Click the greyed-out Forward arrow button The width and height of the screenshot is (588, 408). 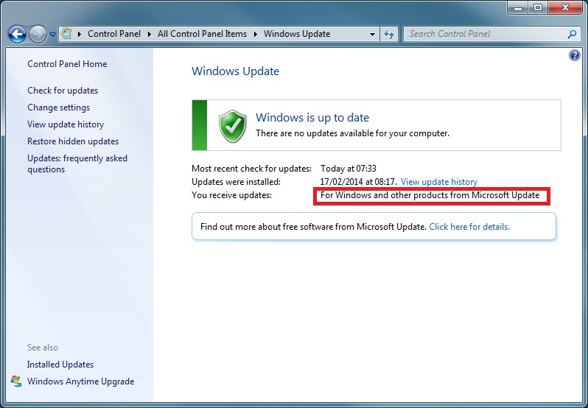(38, 35)
